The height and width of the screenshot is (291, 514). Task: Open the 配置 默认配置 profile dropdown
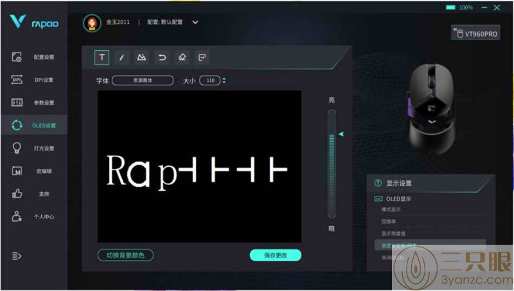point(195,22)
